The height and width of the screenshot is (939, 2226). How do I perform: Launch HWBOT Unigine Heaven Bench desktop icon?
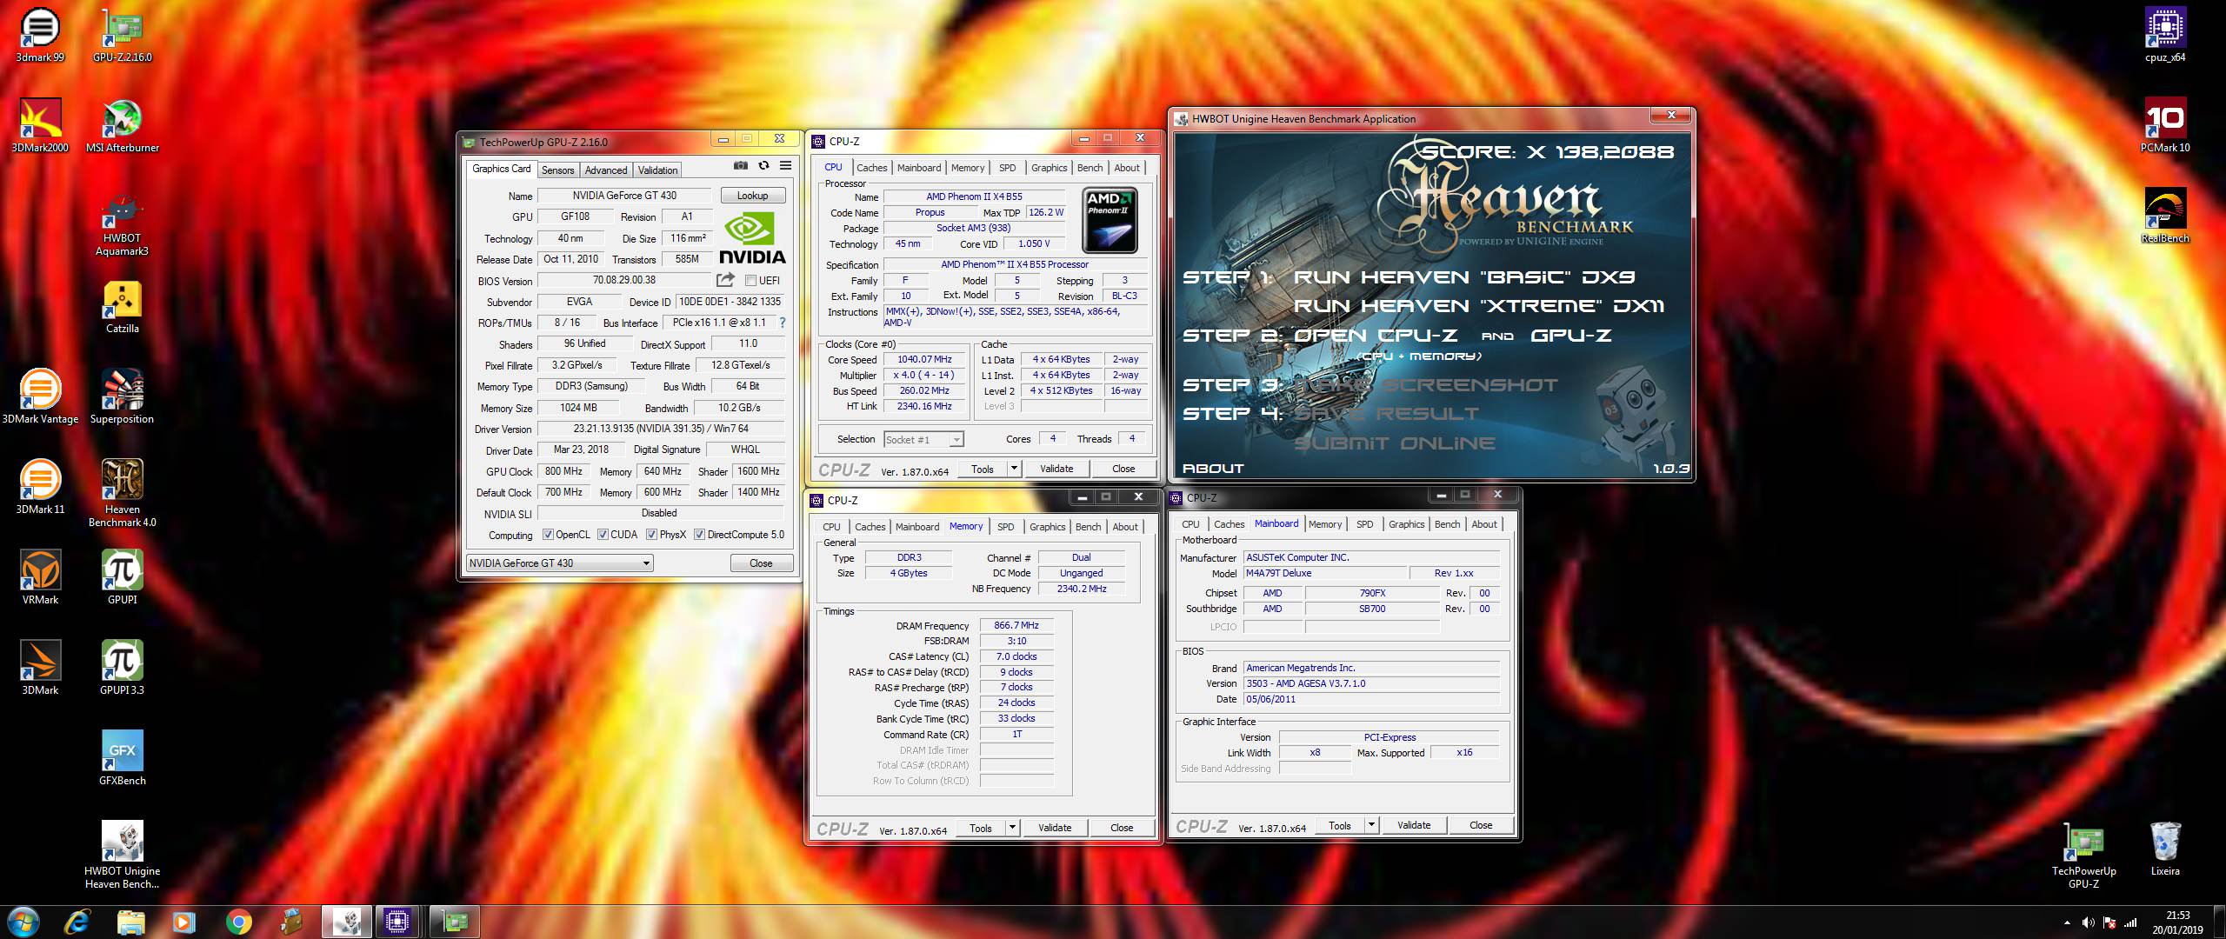point(123,855)
